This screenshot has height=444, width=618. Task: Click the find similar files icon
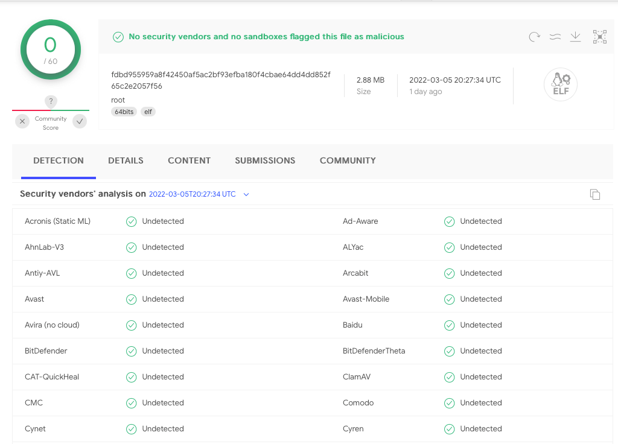coord(555,37)
